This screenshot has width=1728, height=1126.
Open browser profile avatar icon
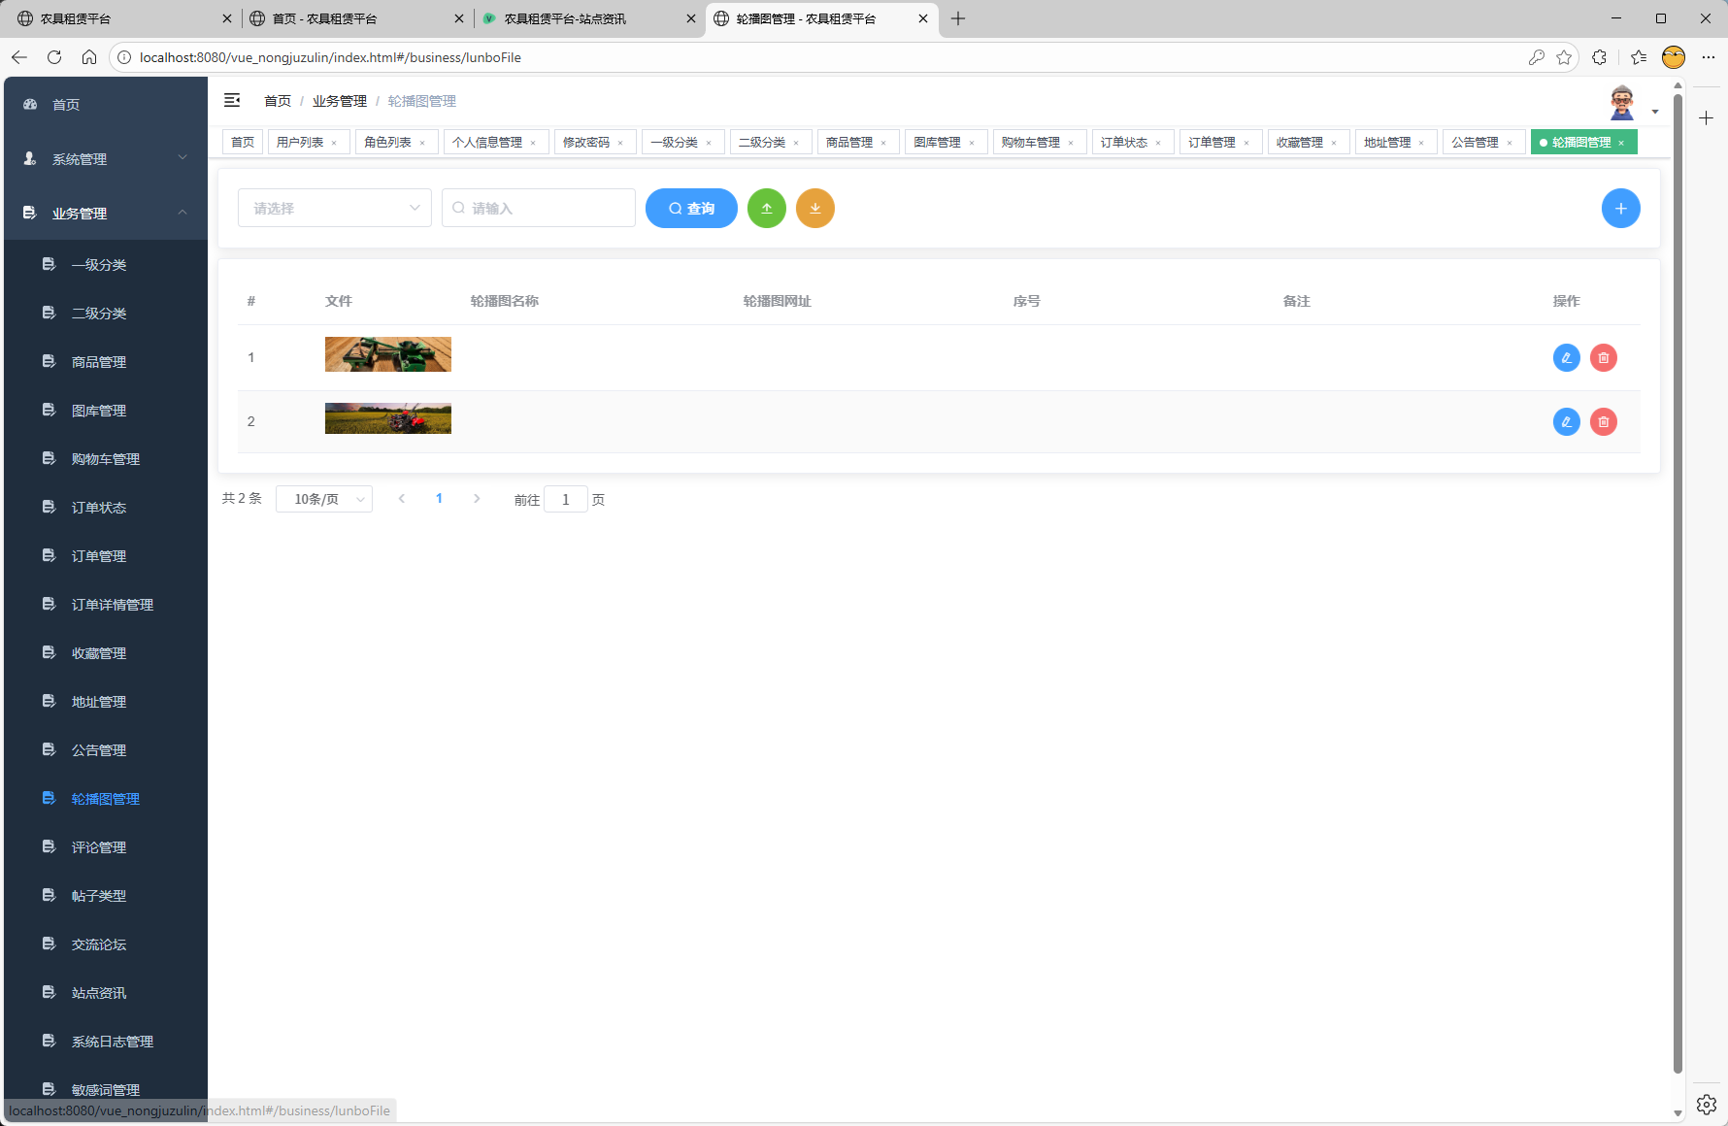pyautogui.click(x=1674, y=57)
